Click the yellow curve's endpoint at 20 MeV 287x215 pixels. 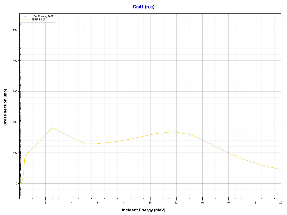point(280,169)
